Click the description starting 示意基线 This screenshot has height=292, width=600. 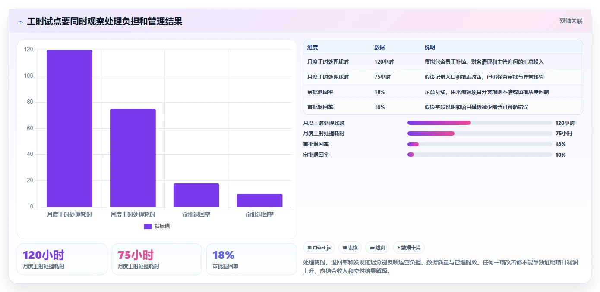pyautogui.click(x=486, y=92)
